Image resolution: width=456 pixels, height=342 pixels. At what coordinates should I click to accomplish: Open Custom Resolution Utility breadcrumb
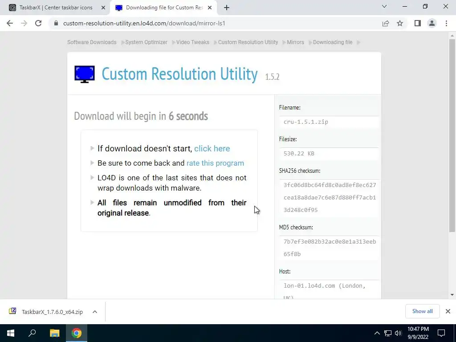click(x=248, y=42)
